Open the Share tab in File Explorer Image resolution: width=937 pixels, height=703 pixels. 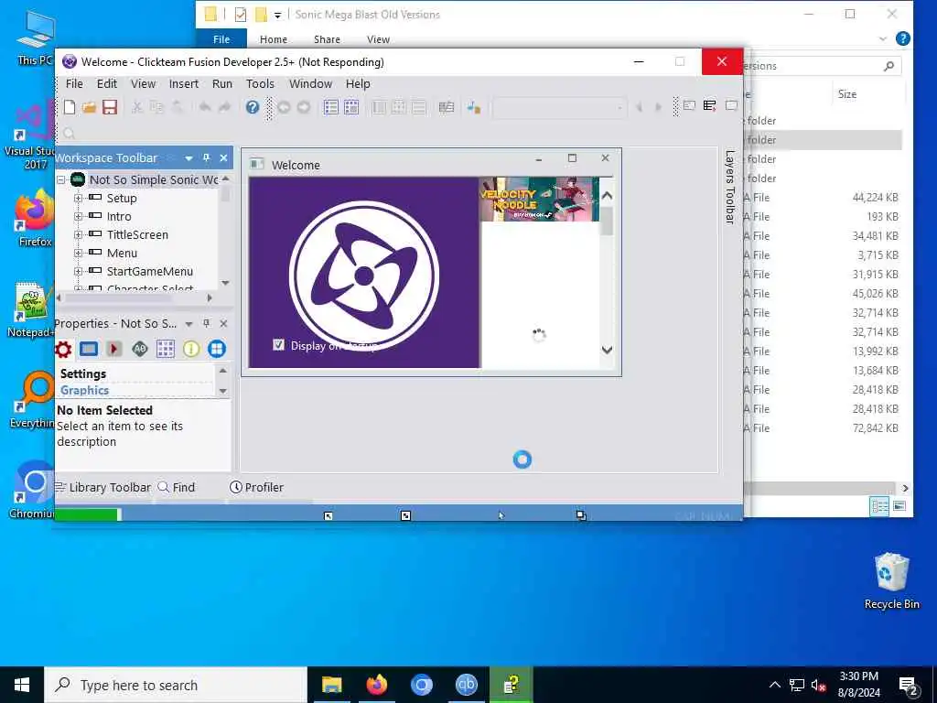[327, 39]
